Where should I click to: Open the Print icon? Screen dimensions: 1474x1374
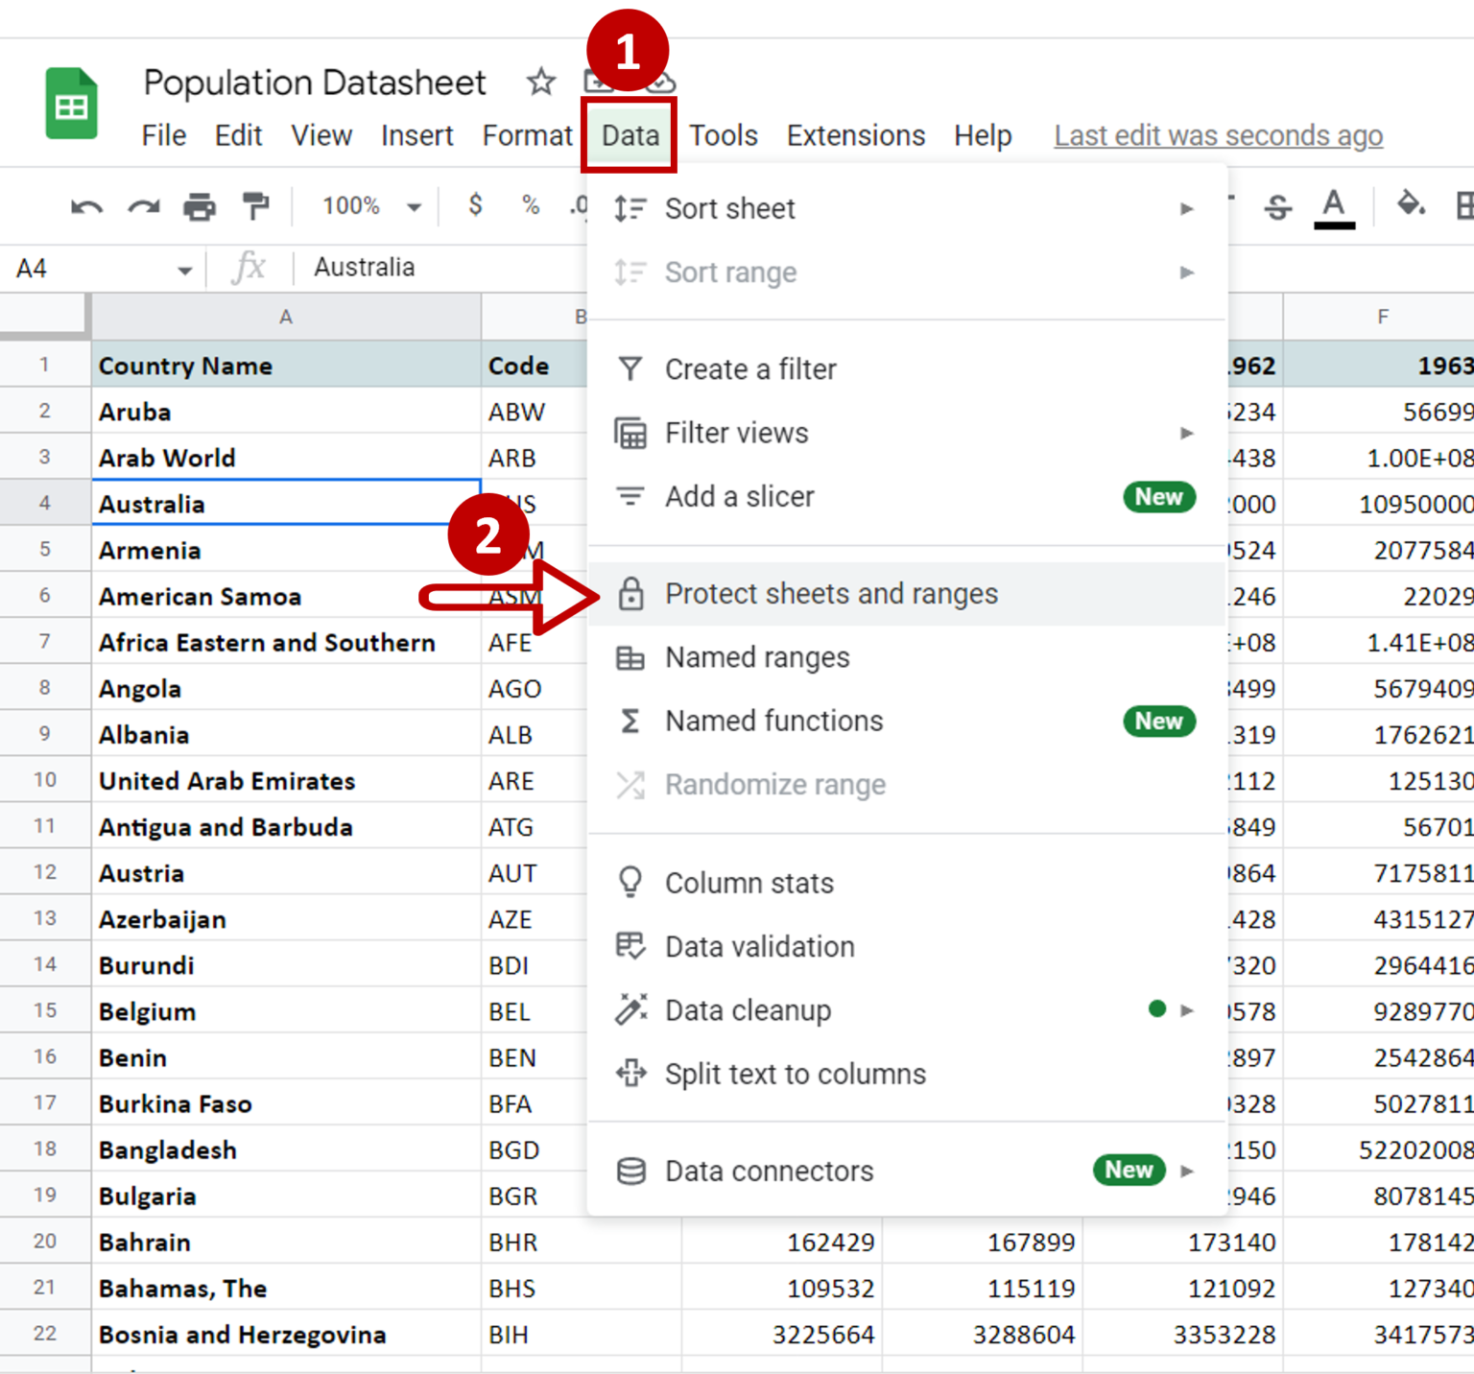click(200, 205)
